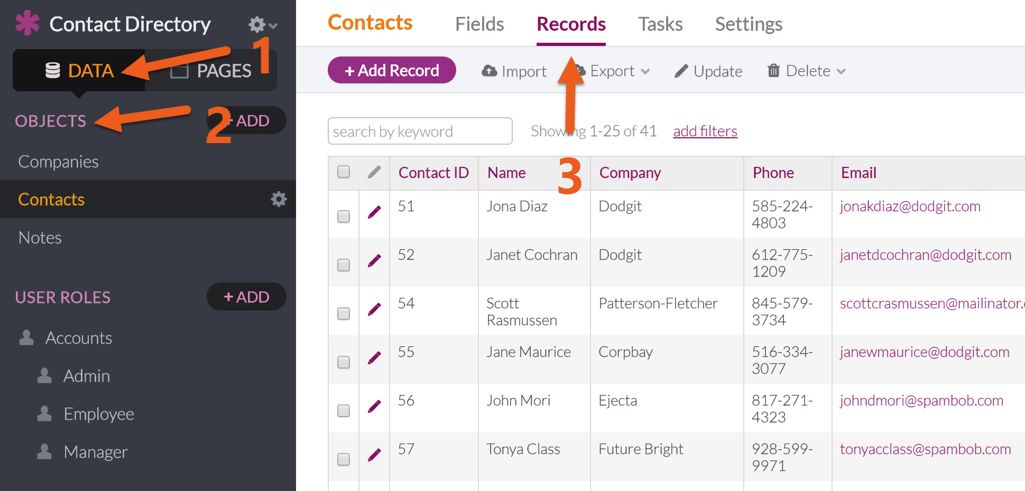The height and width of the screenshot is (491, 1025).
Task: Open janetdcochran@dodgit.com email link
Action: click(925, 255)
